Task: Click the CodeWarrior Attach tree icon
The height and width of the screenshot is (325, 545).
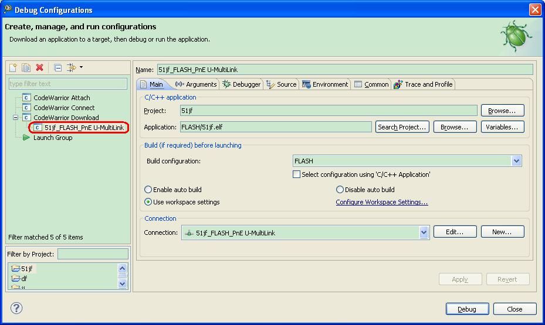Action: (x=26, y=98)
